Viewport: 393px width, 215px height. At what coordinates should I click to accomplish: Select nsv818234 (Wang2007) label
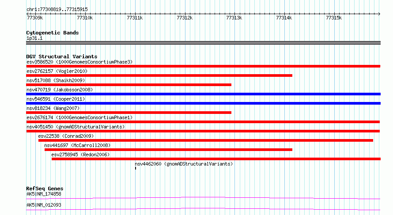click(53, 108)
